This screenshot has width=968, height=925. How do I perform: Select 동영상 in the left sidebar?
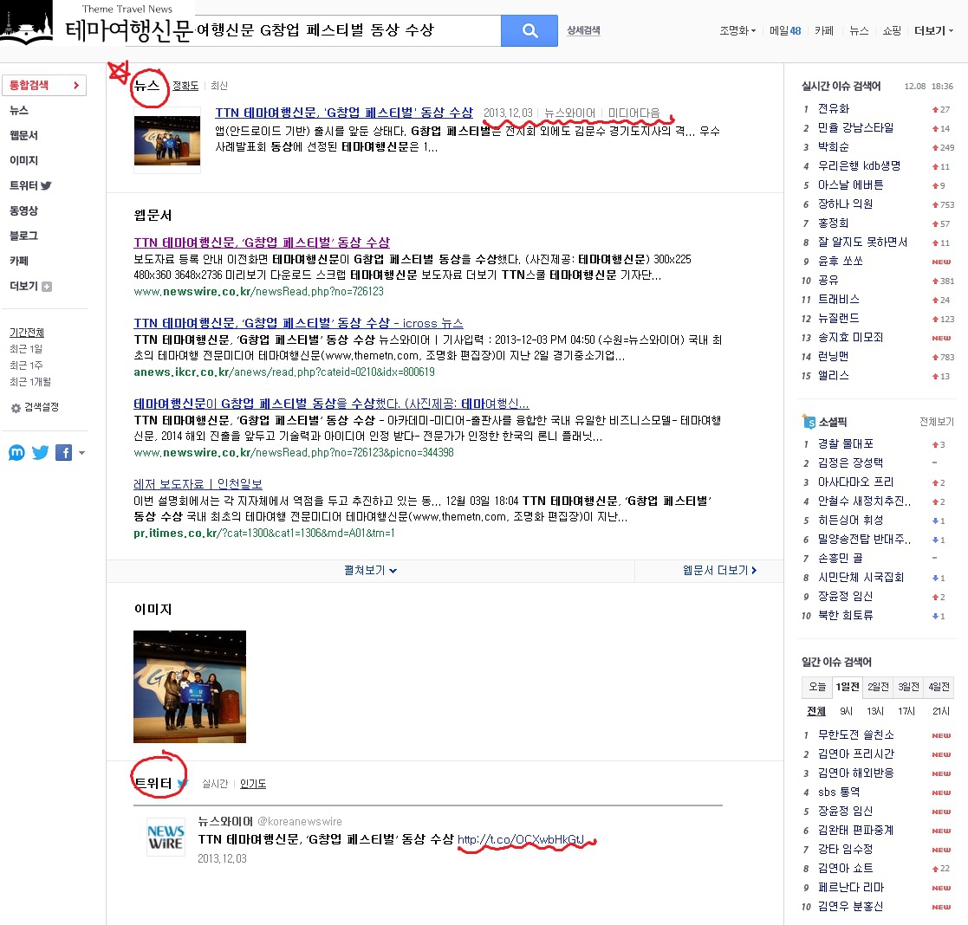24,211
